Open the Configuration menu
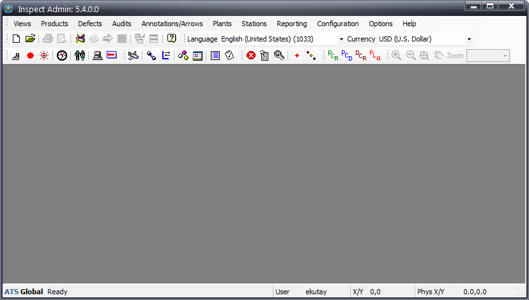This screenshot has height=300, width=529. (338, 24)
